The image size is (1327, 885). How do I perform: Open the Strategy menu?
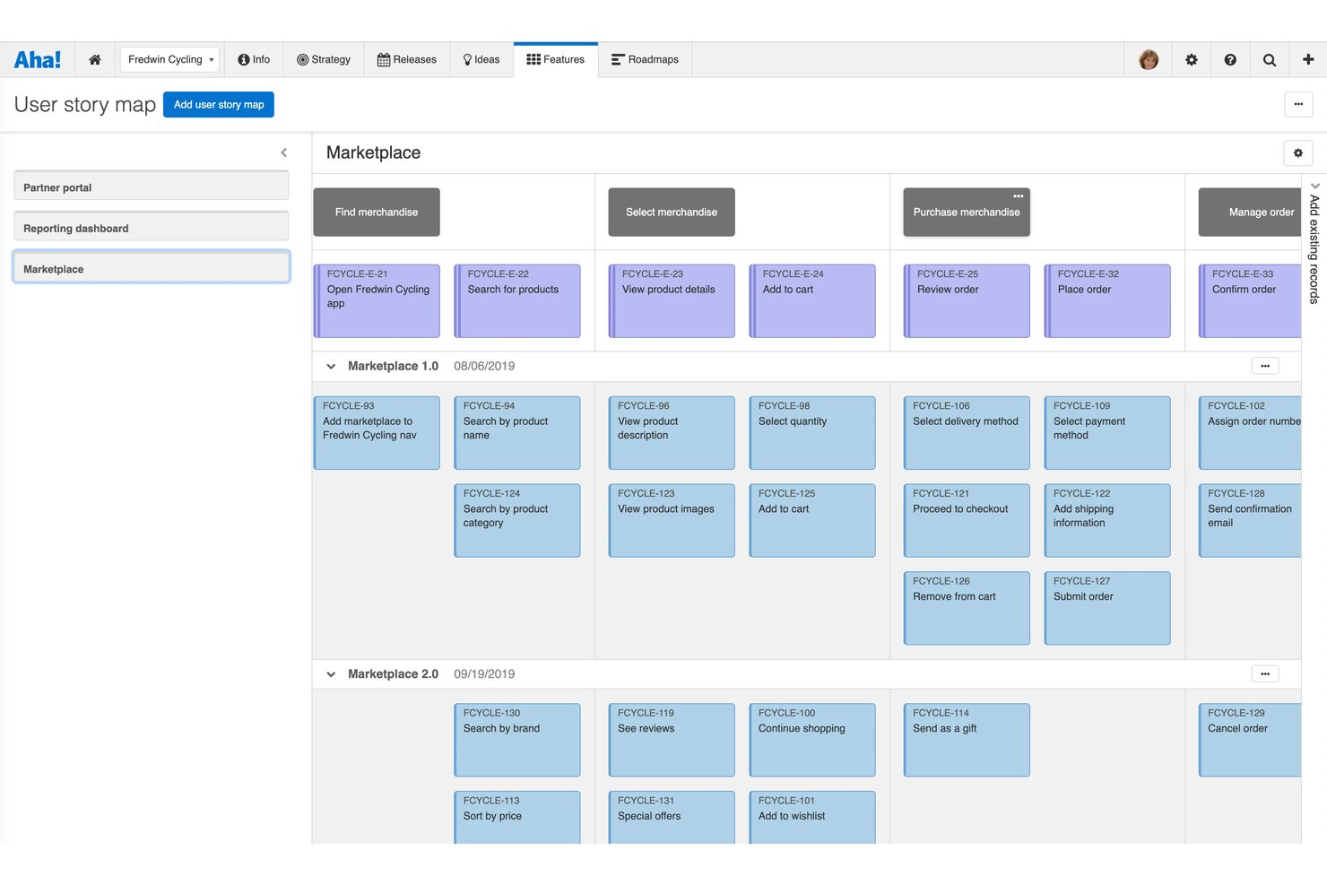[x=324, y=59]
